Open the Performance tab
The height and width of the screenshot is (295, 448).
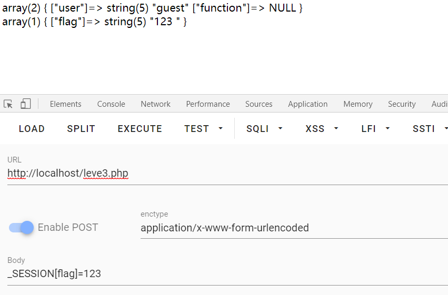(208, 104)
